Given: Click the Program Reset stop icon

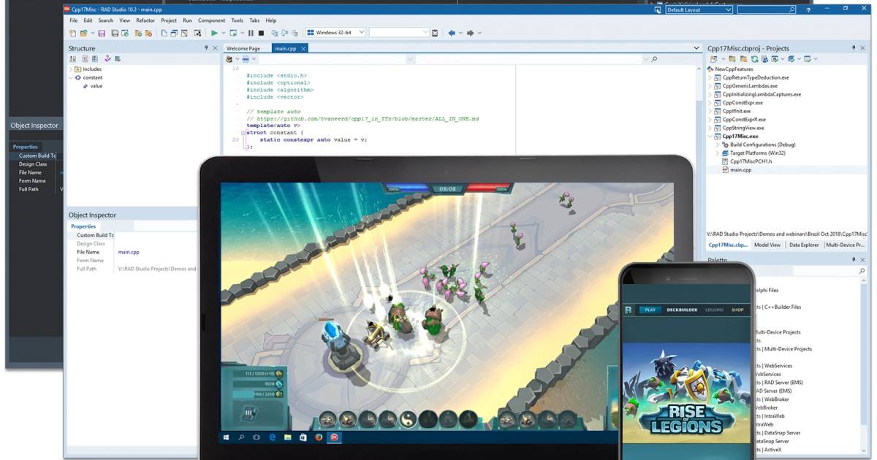Looking at the screenshot, I should coord(262,32).
